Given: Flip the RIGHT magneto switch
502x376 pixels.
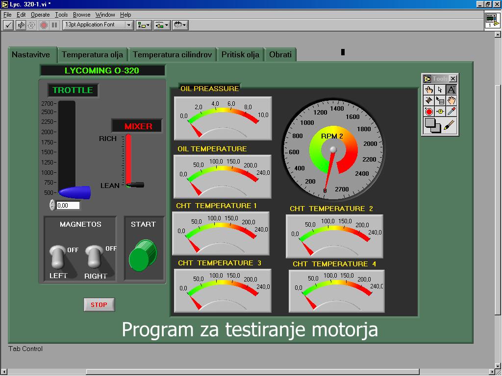Looking at the screenshot, I should coord(94,257).
